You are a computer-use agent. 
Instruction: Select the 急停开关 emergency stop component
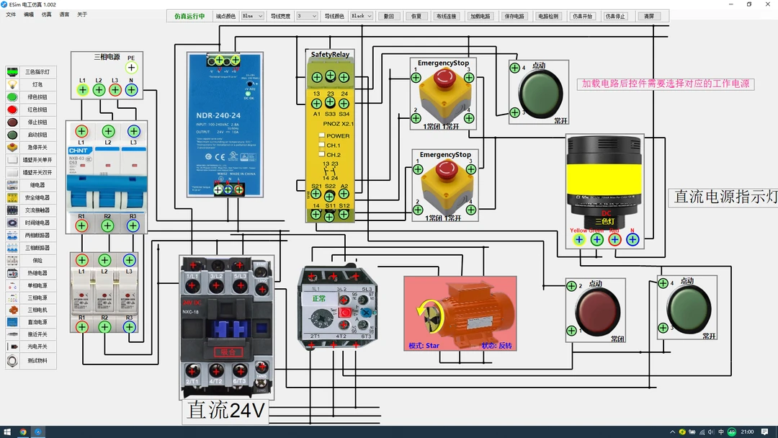[31, 147]
